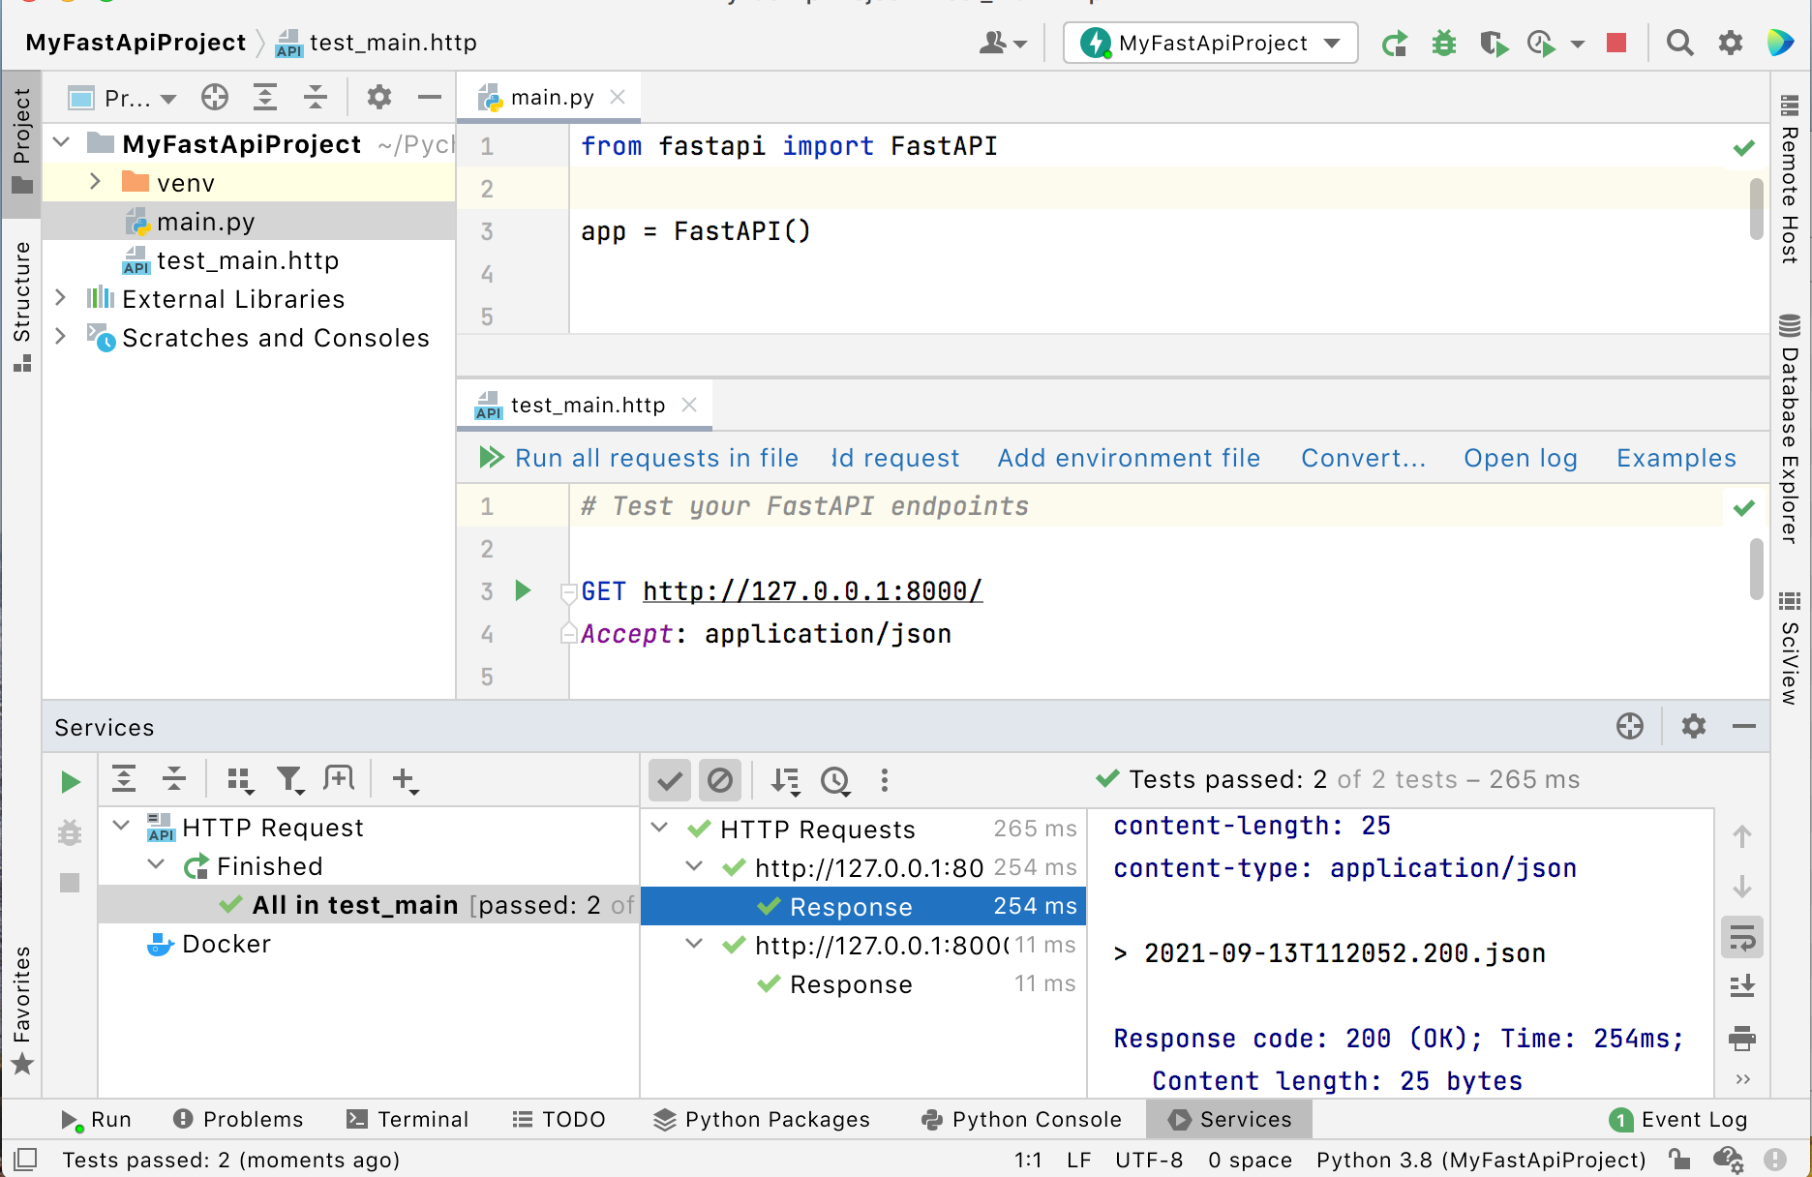Stop the running server (red square)
This screenshot has height=1177, width=1812.
click(1615, 43)
